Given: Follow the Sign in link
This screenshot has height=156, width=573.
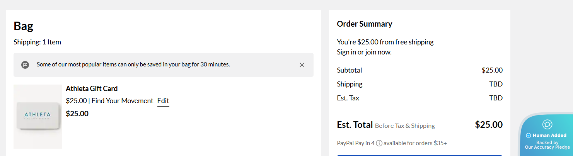Looking at the screenshot, I should pos(346,52).
